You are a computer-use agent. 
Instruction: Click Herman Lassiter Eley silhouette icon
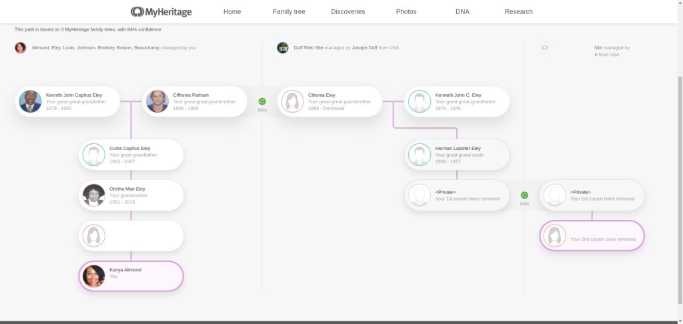(420, 155)
